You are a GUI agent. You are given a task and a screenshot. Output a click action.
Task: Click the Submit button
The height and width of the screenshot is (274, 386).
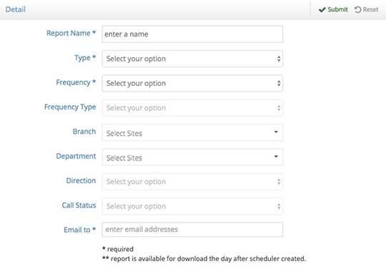tap(333, 9)
